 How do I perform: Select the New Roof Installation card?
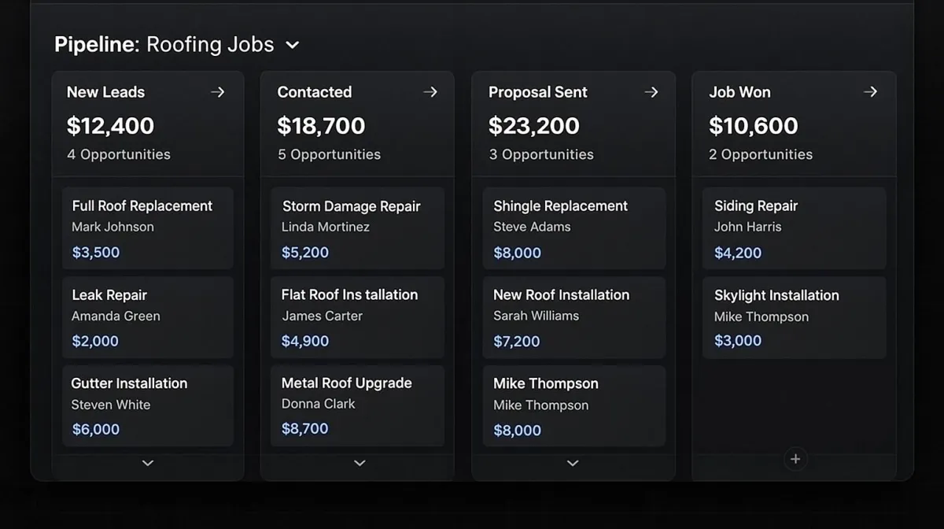click(x=573, y=317)
